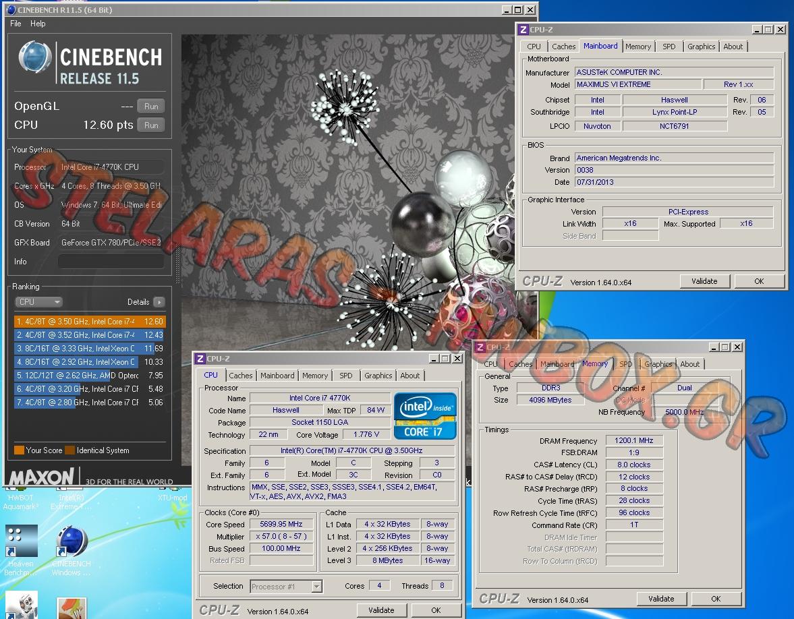This screenshot has height=619, width=794.
Task: Run the CPU benchmark
Action: click(x=151, y=125)
